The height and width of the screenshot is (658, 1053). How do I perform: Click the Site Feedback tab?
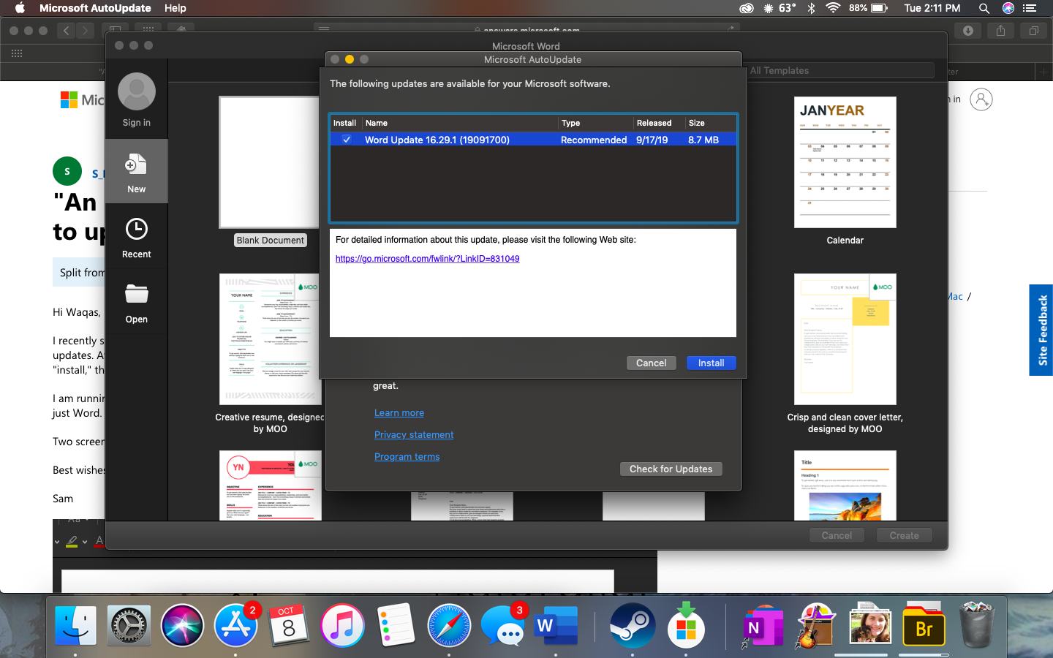click(1041, 330)
